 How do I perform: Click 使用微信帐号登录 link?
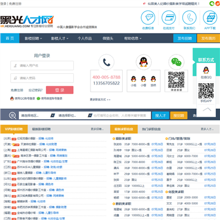pos(52,98)
